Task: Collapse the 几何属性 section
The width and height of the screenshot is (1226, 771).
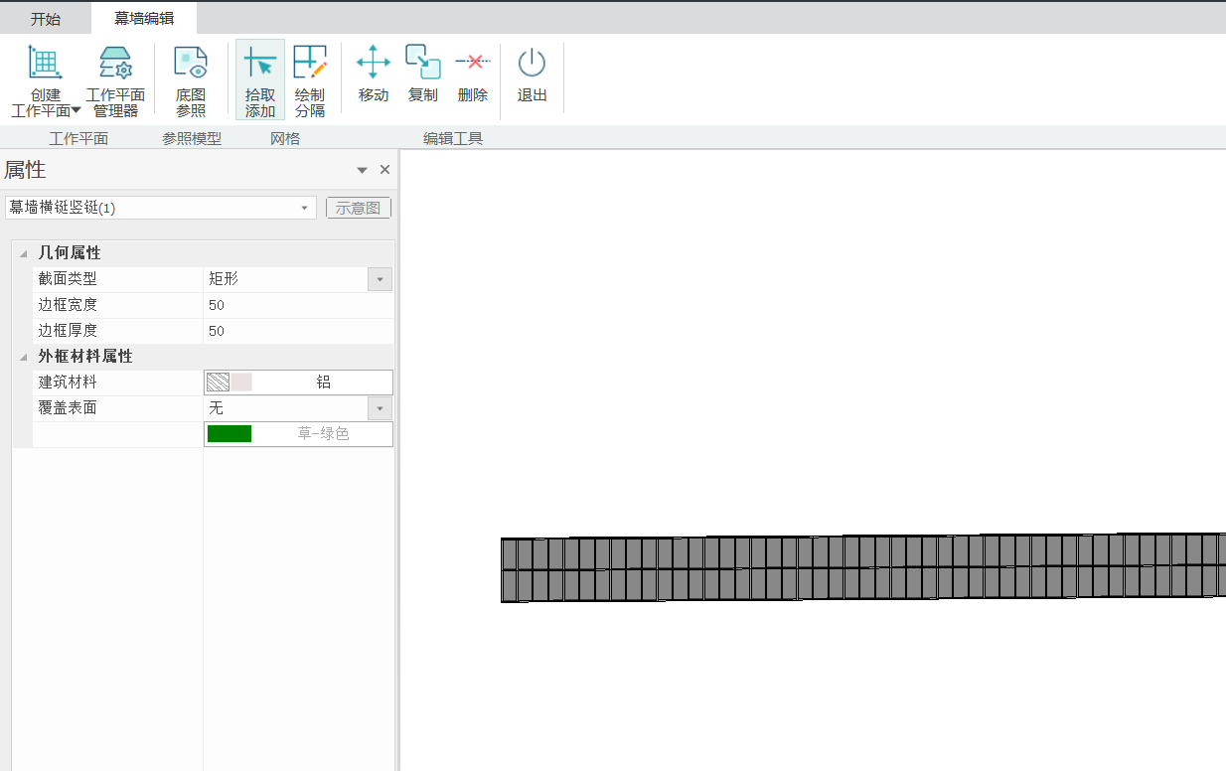Action: pos(23,254)
